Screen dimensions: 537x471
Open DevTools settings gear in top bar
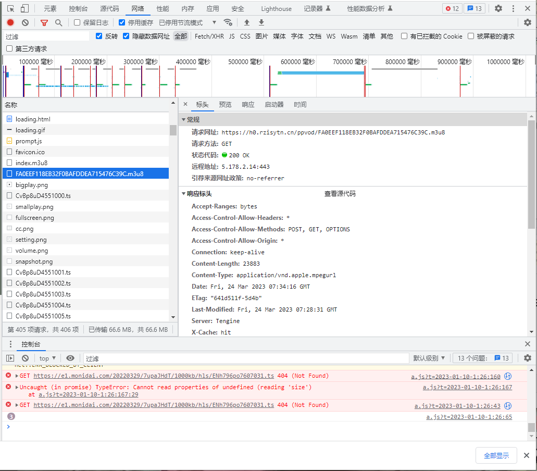coord(498,8)
